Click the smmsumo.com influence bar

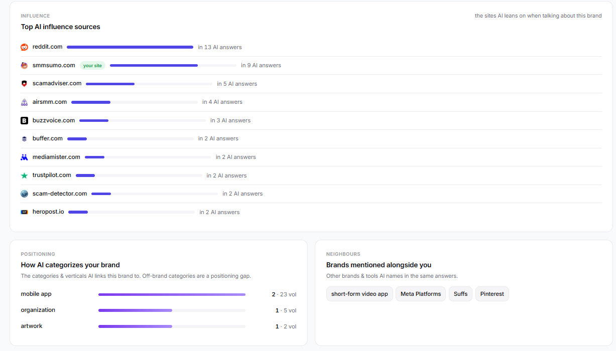(x=173, y=65)
